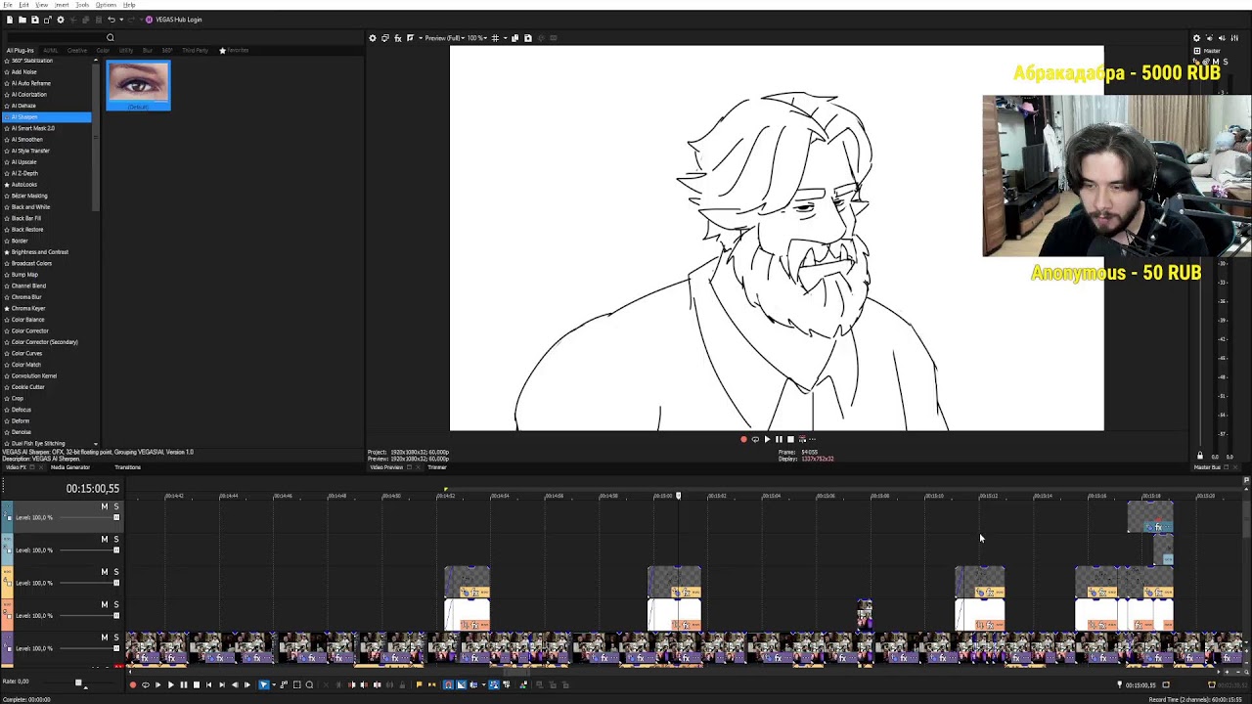
Task: Toggle the Enable Snapping magnet icon
Action: coord(449,684)
